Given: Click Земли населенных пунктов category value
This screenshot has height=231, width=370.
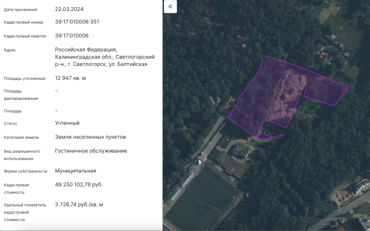Looking at the screenshot, I should [90, 137].
